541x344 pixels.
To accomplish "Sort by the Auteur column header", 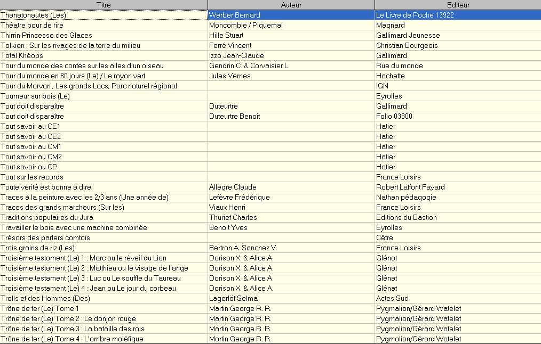I will pyautogui.click(x=291, y=5).
